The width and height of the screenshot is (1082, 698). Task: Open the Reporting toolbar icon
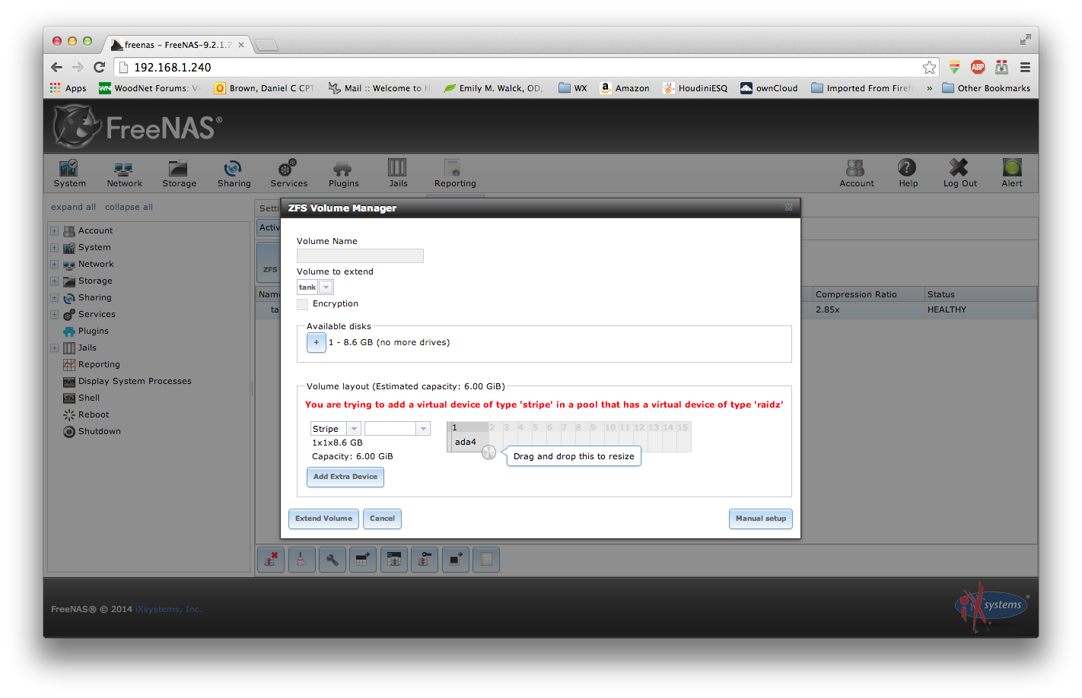pyautogui.click(x=454, y=173)
